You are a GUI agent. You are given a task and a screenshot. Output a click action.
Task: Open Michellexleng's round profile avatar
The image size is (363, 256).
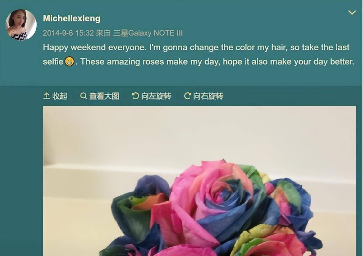(21, 25)
